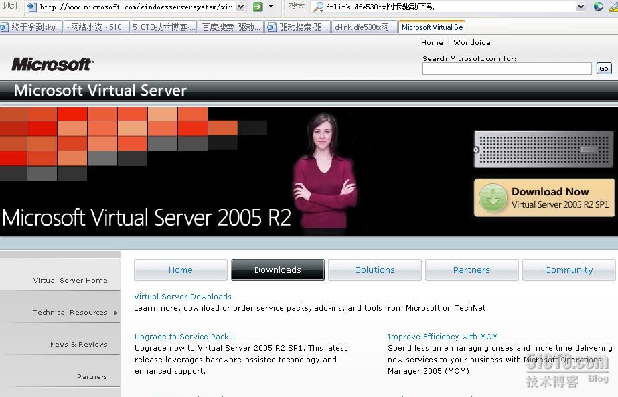Click the server hardware image in banner
This screenshot has height=397, width=618.
(x=544, y=149)
